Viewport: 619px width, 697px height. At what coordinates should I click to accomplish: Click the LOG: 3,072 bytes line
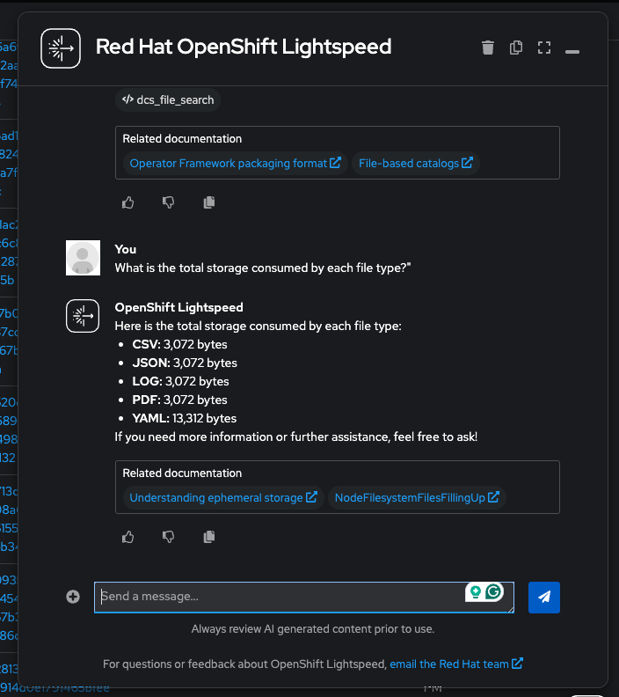180,381
